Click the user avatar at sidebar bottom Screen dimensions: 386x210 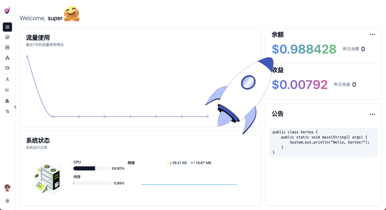pyautogui.click(x=7, y=188)
